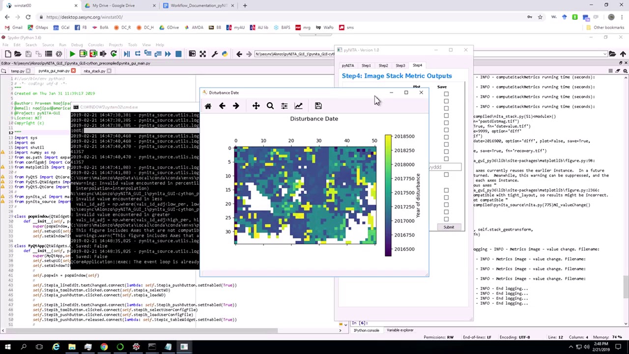Image resolution: width=629 pixels, height=354 pixels.
Task: Create a new file in Spyder
Action: [x=8, y=54]
